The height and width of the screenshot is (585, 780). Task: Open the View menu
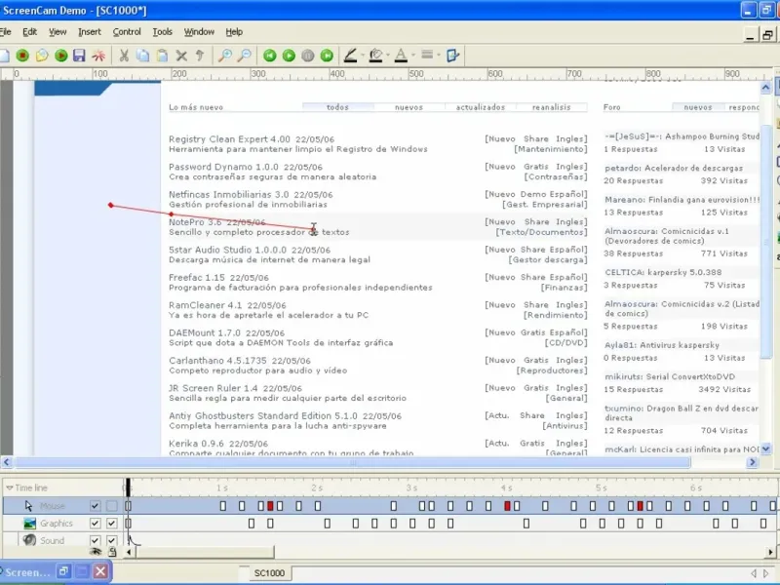point(58,32)
